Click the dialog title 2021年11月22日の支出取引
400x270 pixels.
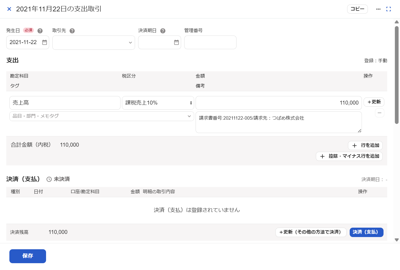(59, 9)
